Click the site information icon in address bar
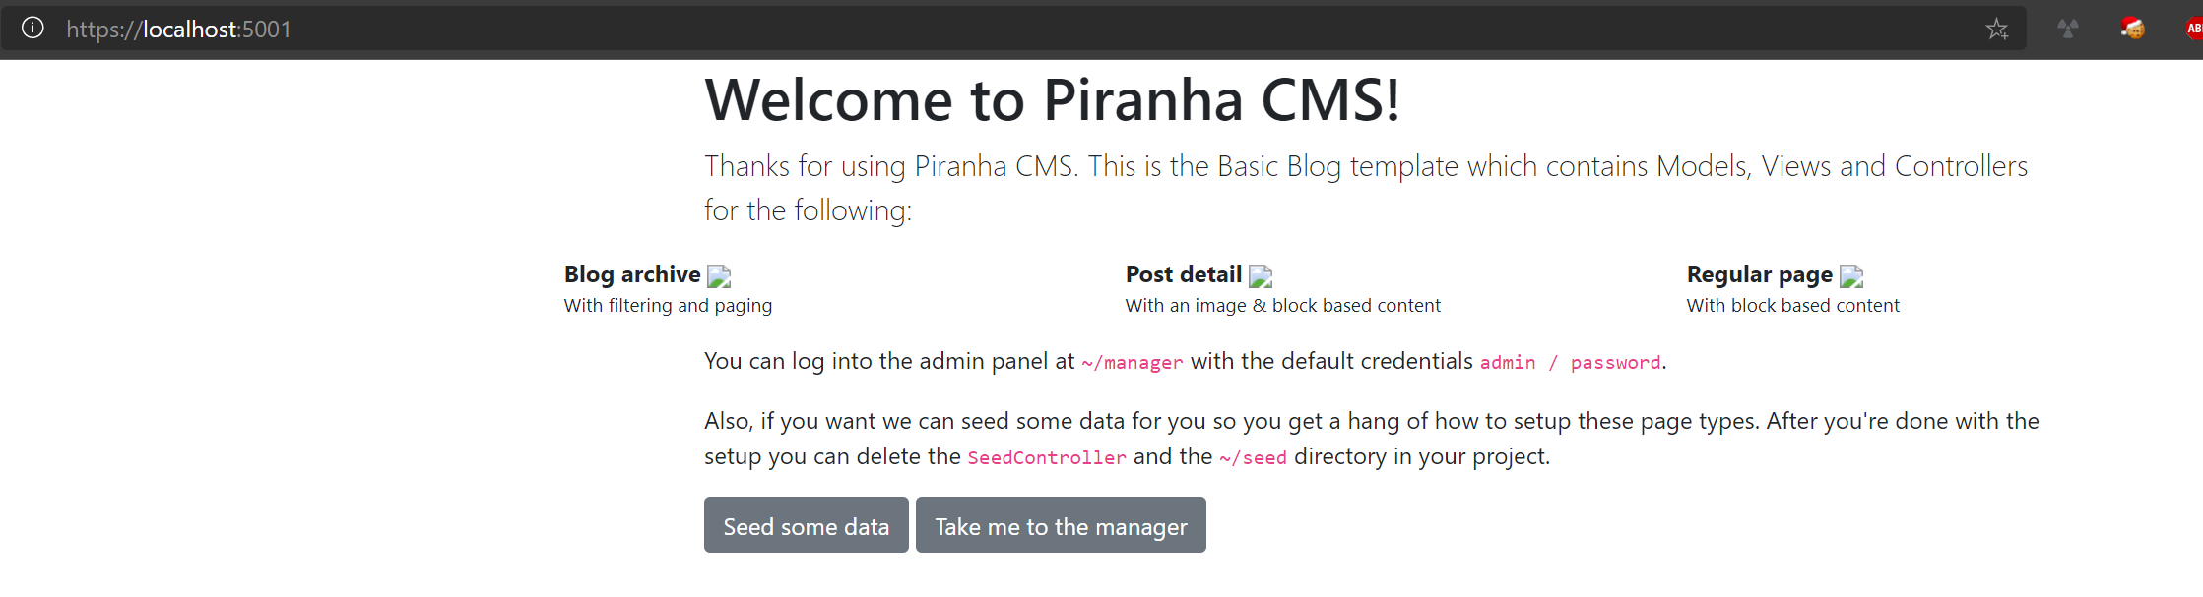The height and width of the screenshot is (597, 2203). coord(32,29)
